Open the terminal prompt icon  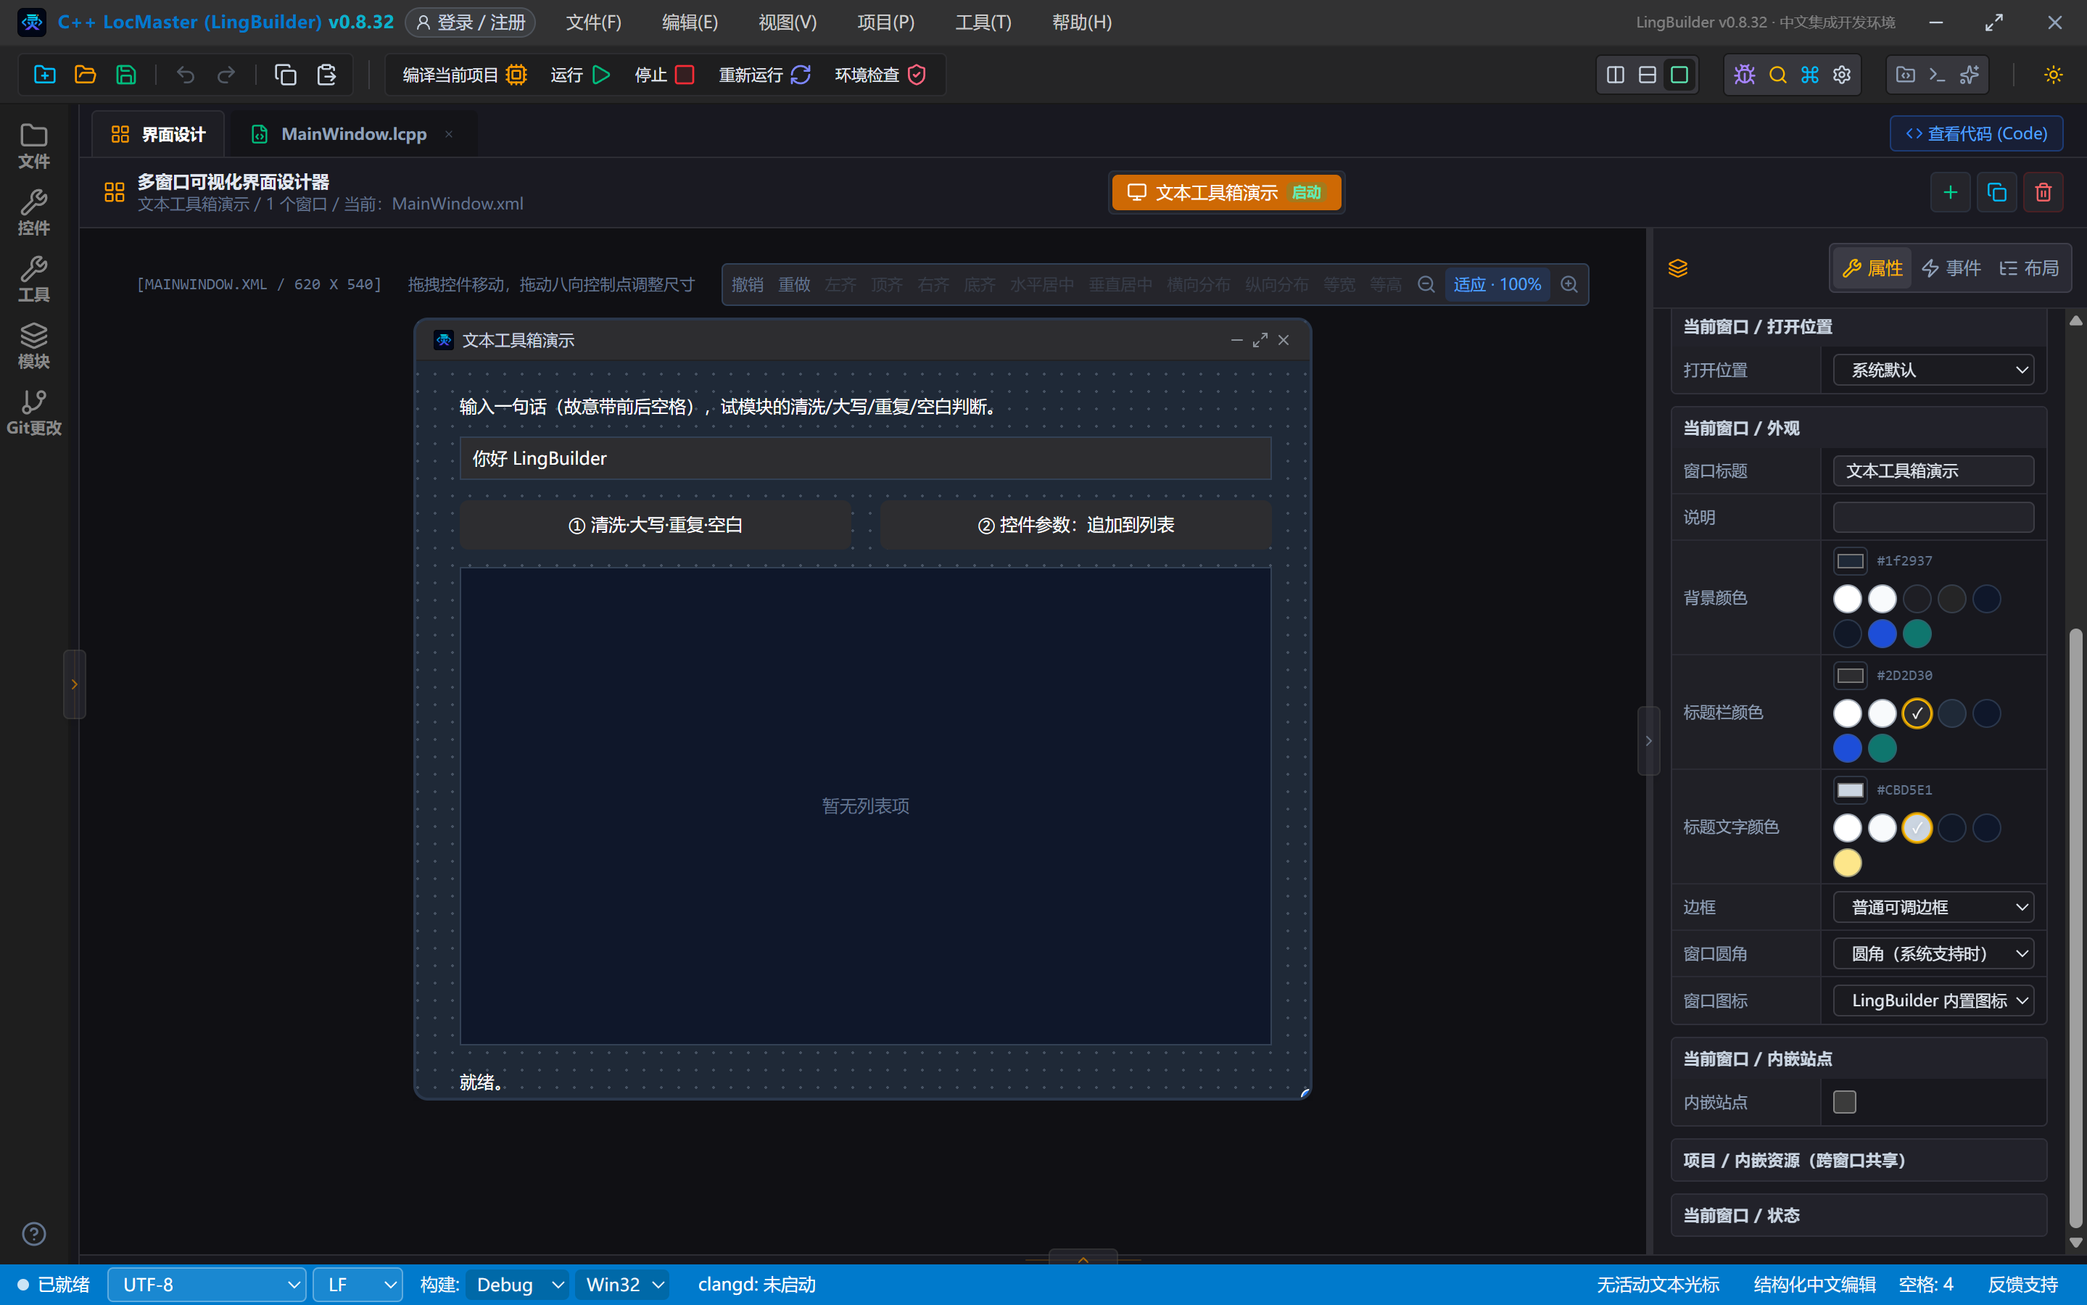(x=1937, y=75)
